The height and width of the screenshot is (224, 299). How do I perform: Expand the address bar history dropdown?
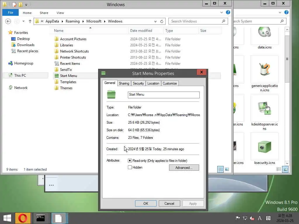click(x=155, y=21)
